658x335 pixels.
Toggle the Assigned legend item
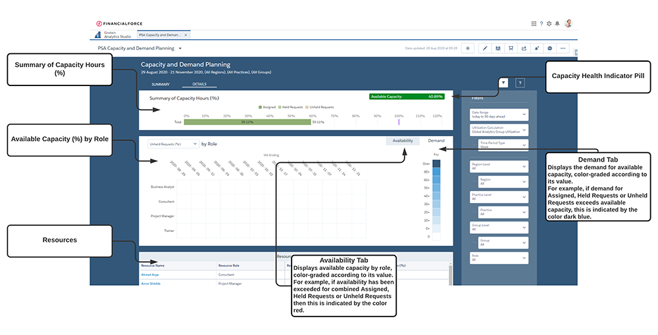coord(268,106)
